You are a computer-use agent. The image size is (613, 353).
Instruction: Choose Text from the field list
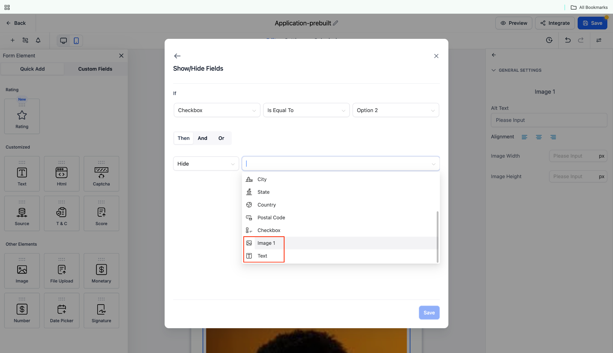[339, 256]
